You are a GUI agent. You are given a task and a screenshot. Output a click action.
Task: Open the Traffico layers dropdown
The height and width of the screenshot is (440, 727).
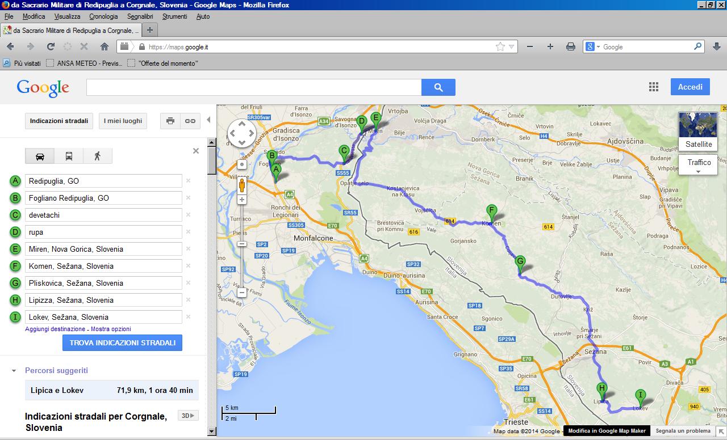[699, 166]
